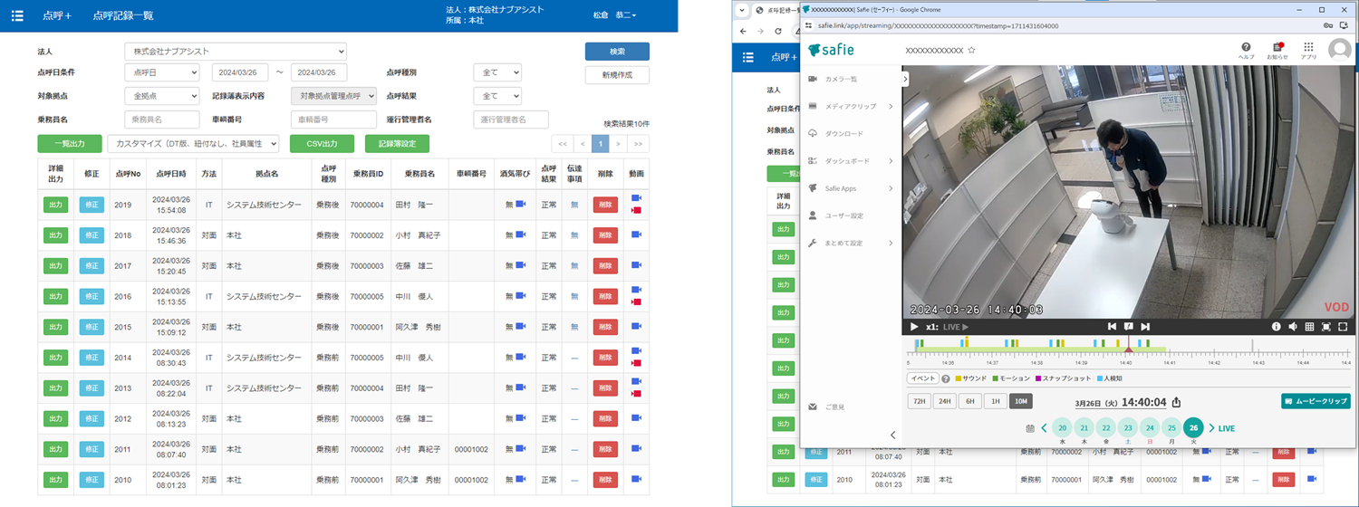
Task: Open the 点呼結果 dropdown
Action: click(x=497, y=96)
